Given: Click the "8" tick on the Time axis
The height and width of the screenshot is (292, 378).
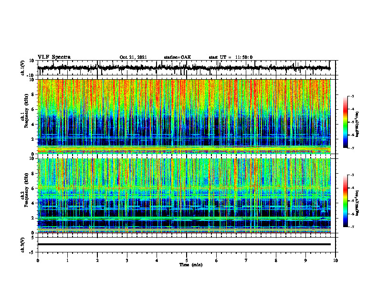Looking at the screenshot, I should tap(276, 261).
